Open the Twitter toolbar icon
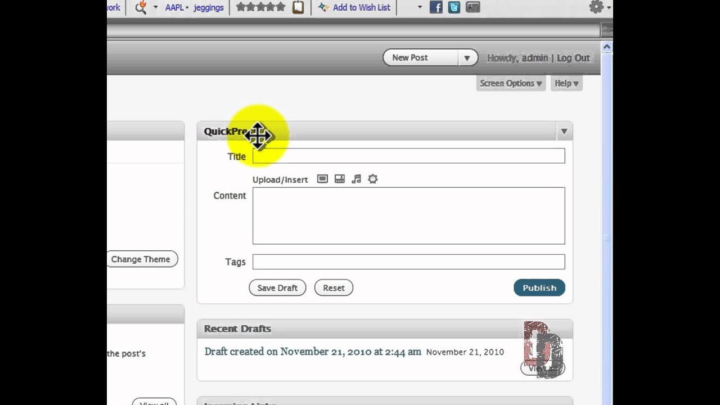Image resolution: width=720 pixels, height=405 pixels. (x=454, y=7)
